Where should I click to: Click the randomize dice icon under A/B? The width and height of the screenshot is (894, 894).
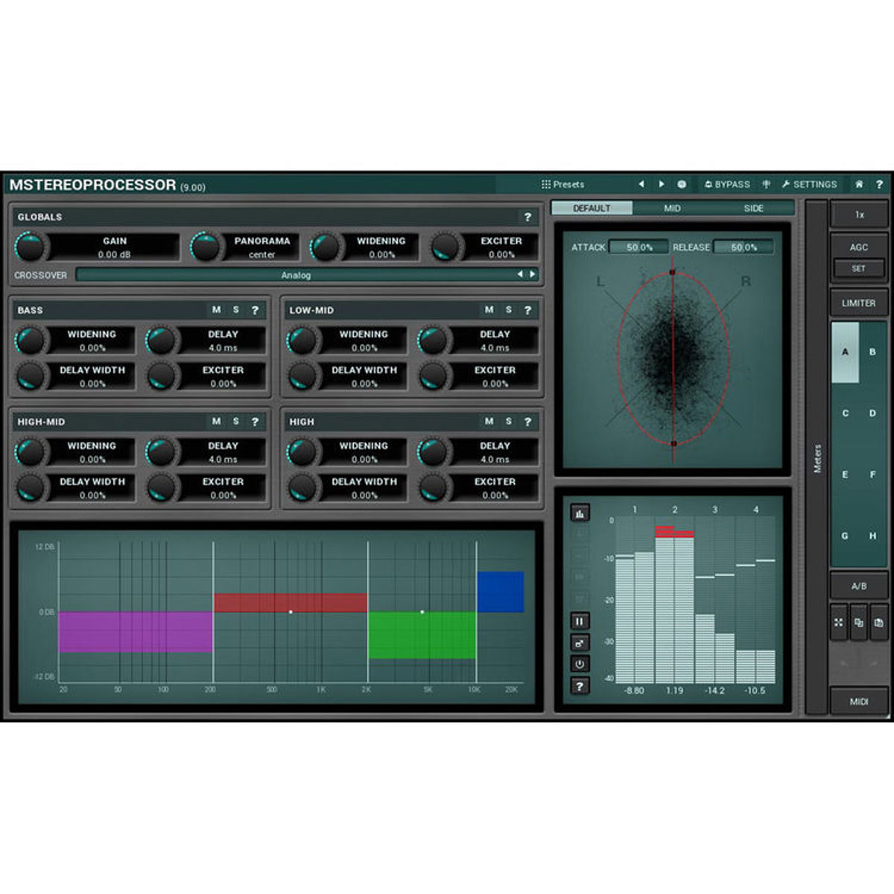(x=839, y=623)
